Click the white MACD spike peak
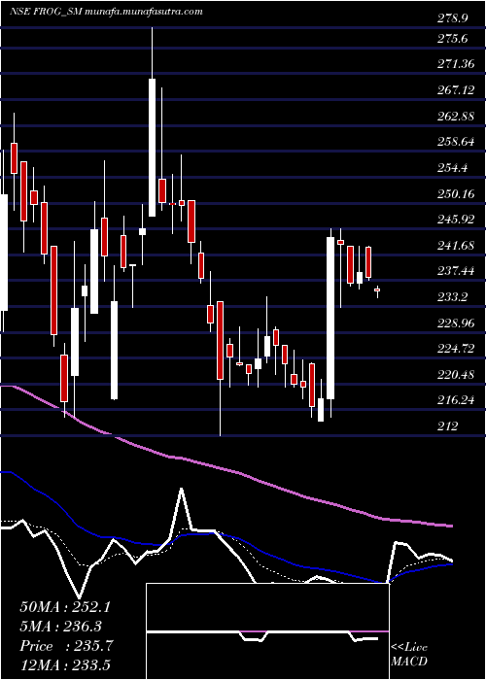The image size is (486, 680). tap(182, 490)
